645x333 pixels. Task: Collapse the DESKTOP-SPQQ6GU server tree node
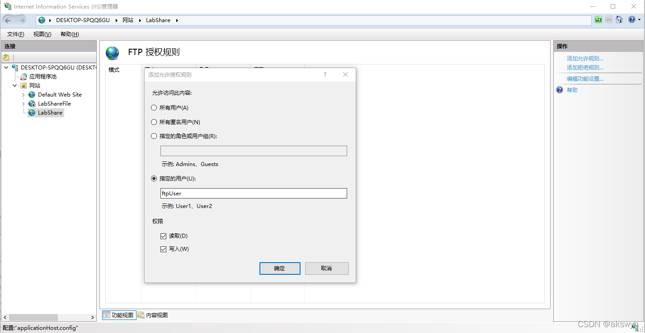tap(6, 68)
